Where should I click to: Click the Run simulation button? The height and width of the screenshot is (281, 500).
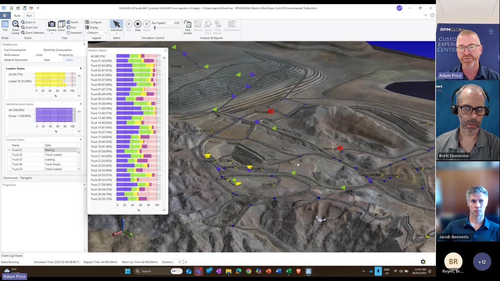tap(129, 26)
